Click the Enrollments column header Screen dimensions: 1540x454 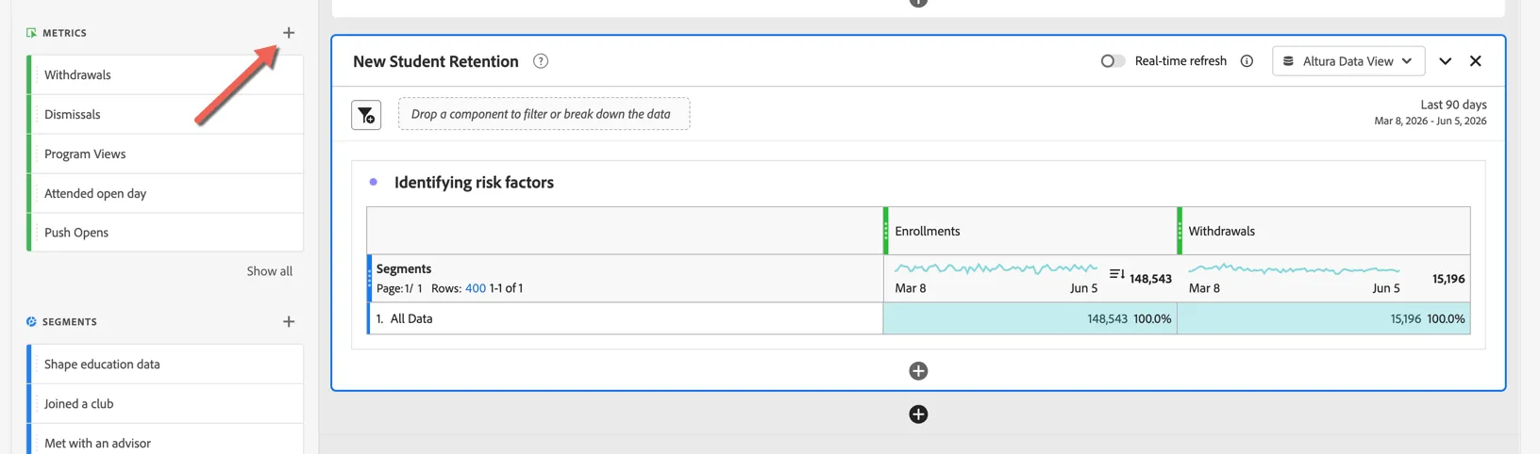click(x=1030, y=231)
